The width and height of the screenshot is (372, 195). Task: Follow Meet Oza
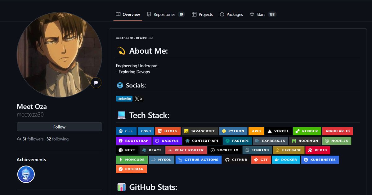point(59,127)
